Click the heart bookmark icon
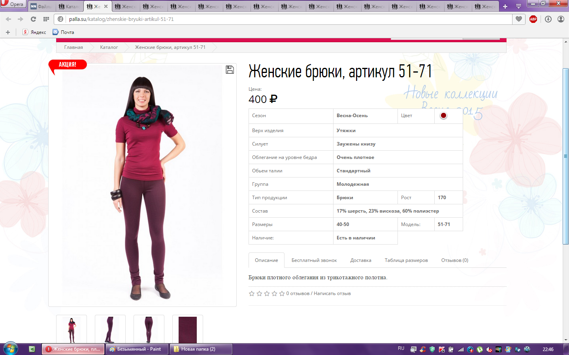 tap(519, 19)
